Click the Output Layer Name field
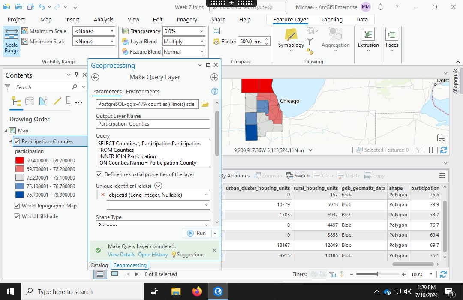The image size is (463, 300). [x=153, y=124]
